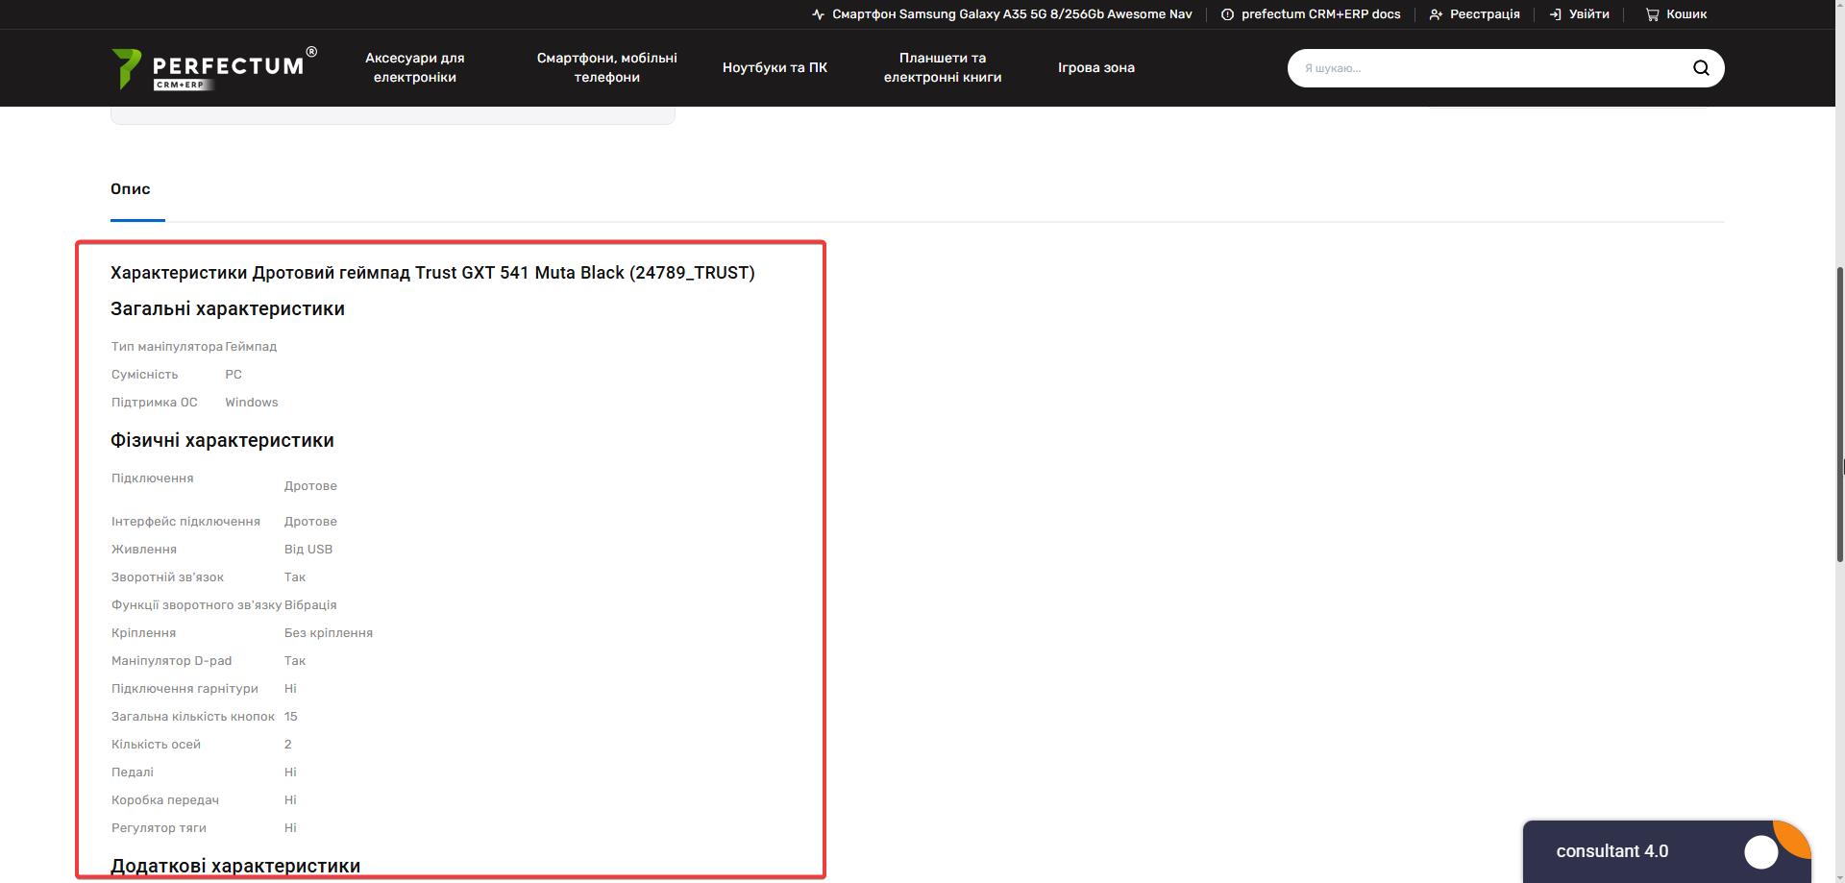Click the page vertical scrollbar thumb
This screenshot has width=1845, height=883.
click(1839, 413)
